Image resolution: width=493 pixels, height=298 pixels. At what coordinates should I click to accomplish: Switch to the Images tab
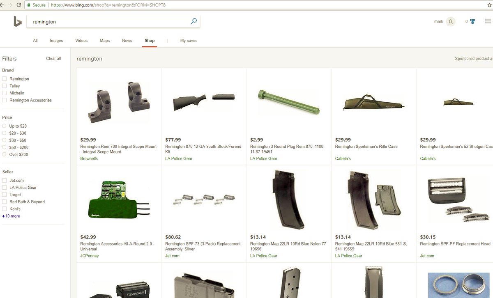click(x=56, y=41)
